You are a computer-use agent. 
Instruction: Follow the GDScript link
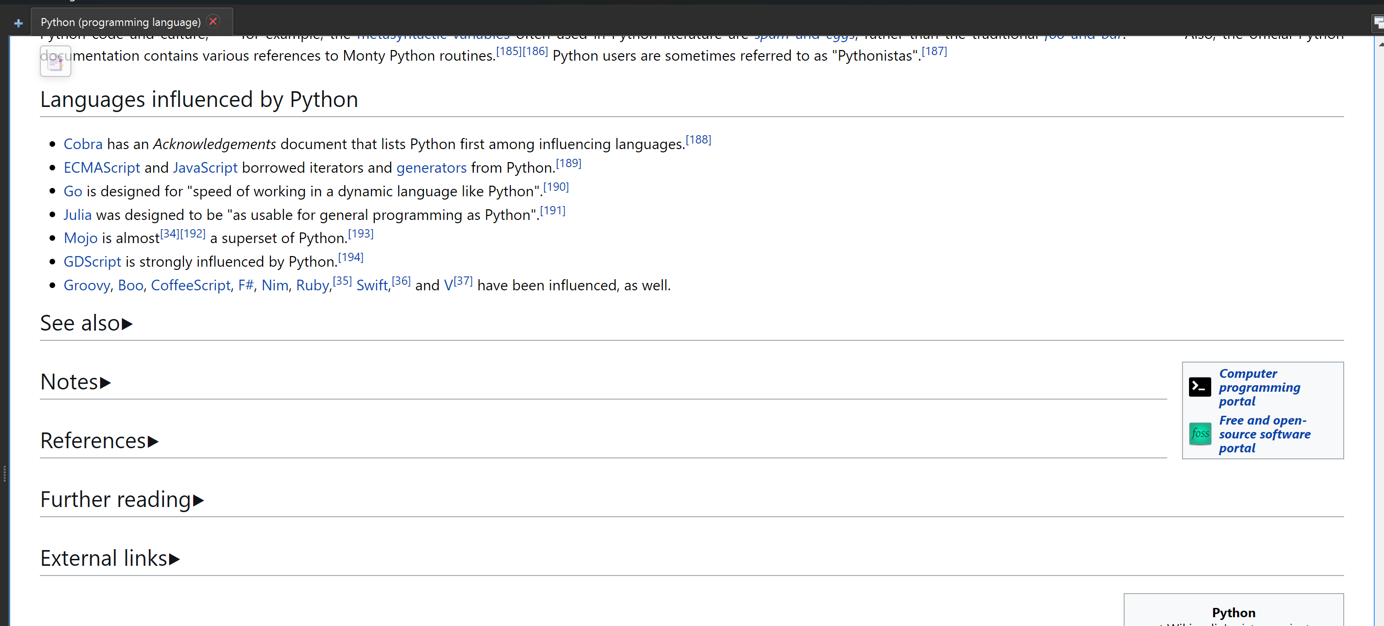[x=92, y=262]
